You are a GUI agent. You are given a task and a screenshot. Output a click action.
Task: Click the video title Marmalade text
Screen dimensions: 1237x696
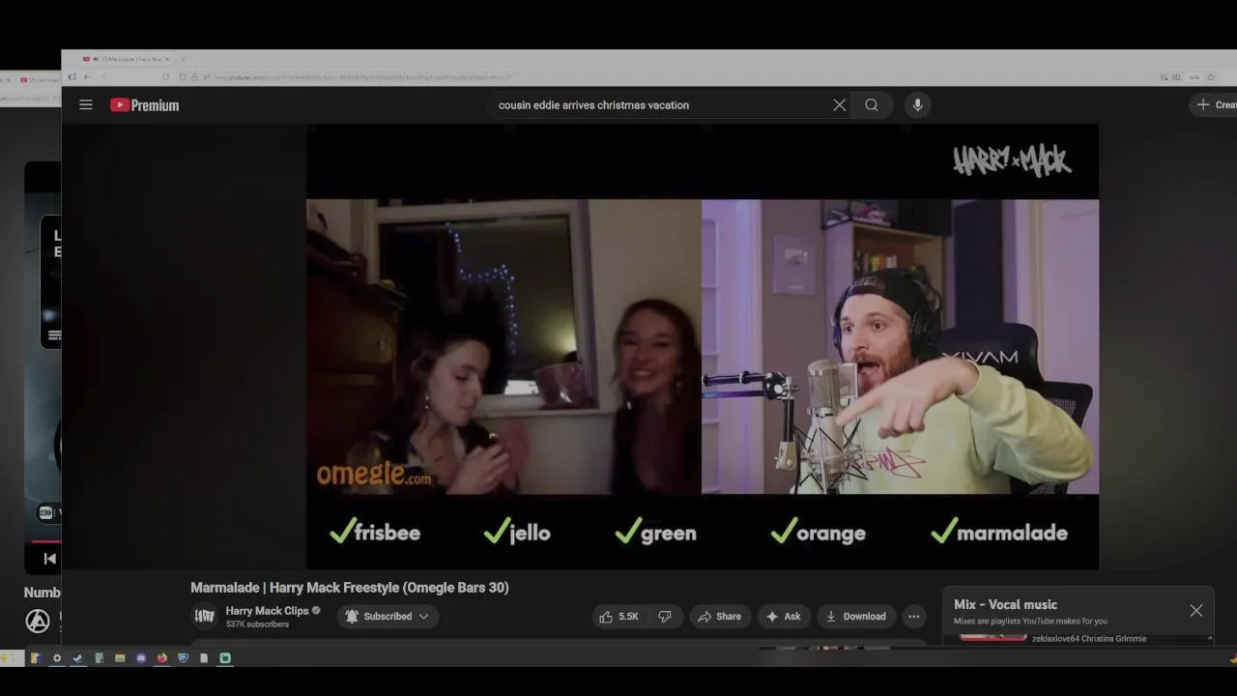(350, 587)
